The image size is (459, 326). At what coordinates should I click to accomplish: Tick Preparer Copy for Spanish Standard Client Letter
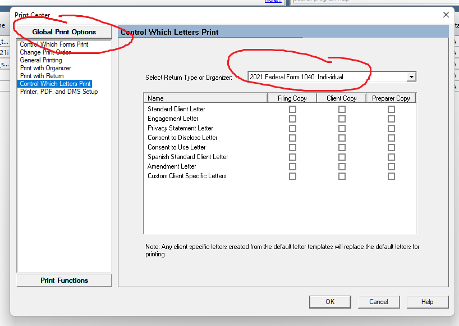[x=391, y=157]
